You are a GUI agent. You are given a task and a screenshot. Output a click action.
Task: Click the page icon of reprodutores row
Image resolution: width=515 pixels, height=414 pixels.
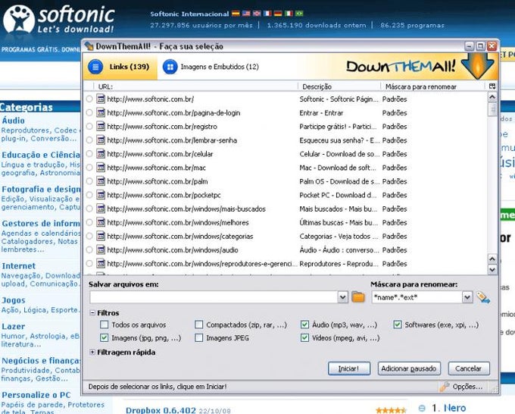[101, 263]
